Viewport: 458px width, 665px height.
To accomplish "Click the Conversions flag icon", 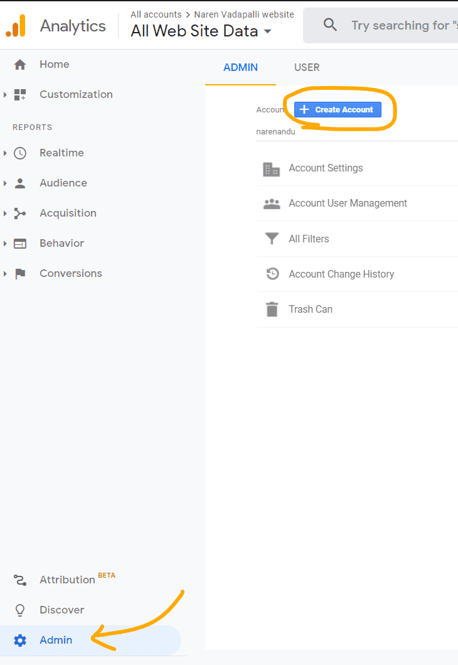I will pyautogui.click(x=20, y=274).
